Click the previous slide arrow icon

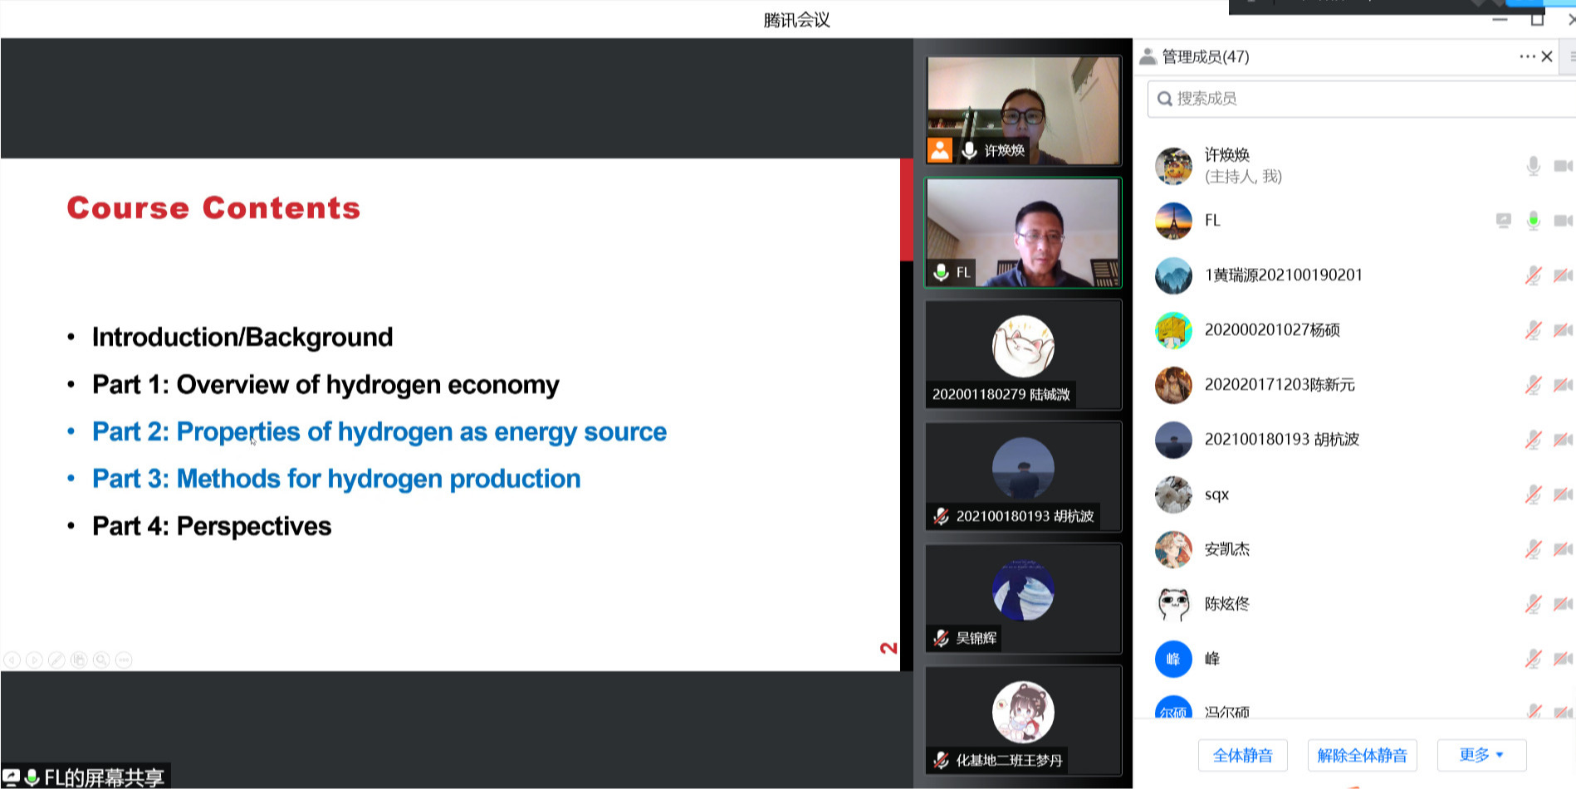pyautogui.click(x=12, y=660)
